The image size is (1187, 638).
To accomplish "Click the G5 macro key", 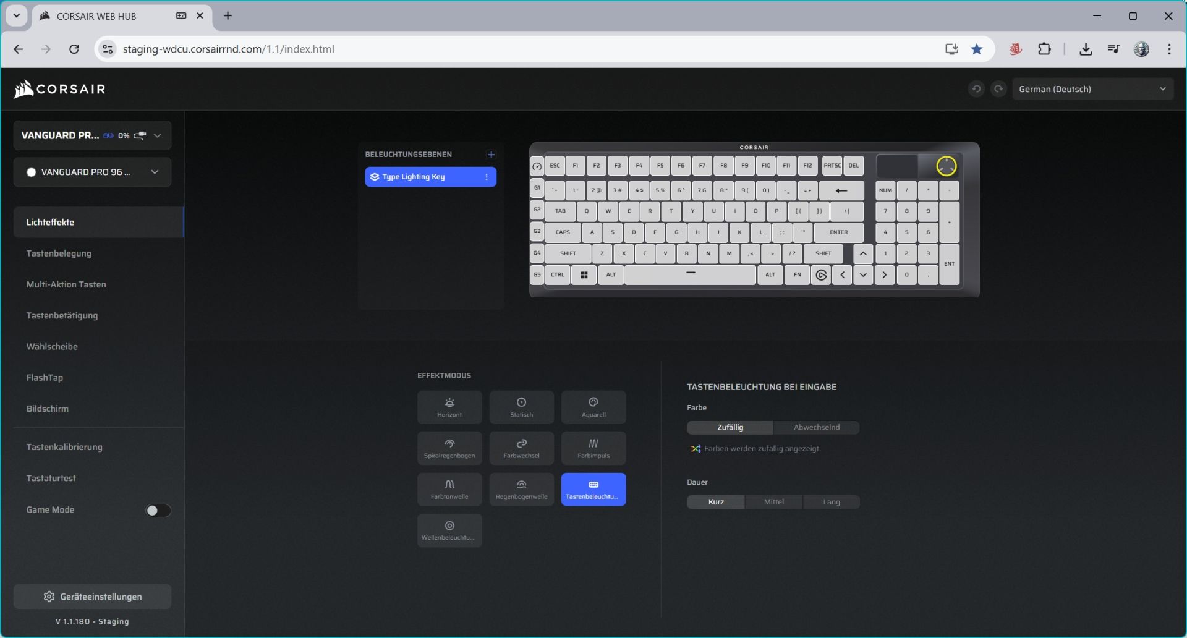I will coord(537,275).
